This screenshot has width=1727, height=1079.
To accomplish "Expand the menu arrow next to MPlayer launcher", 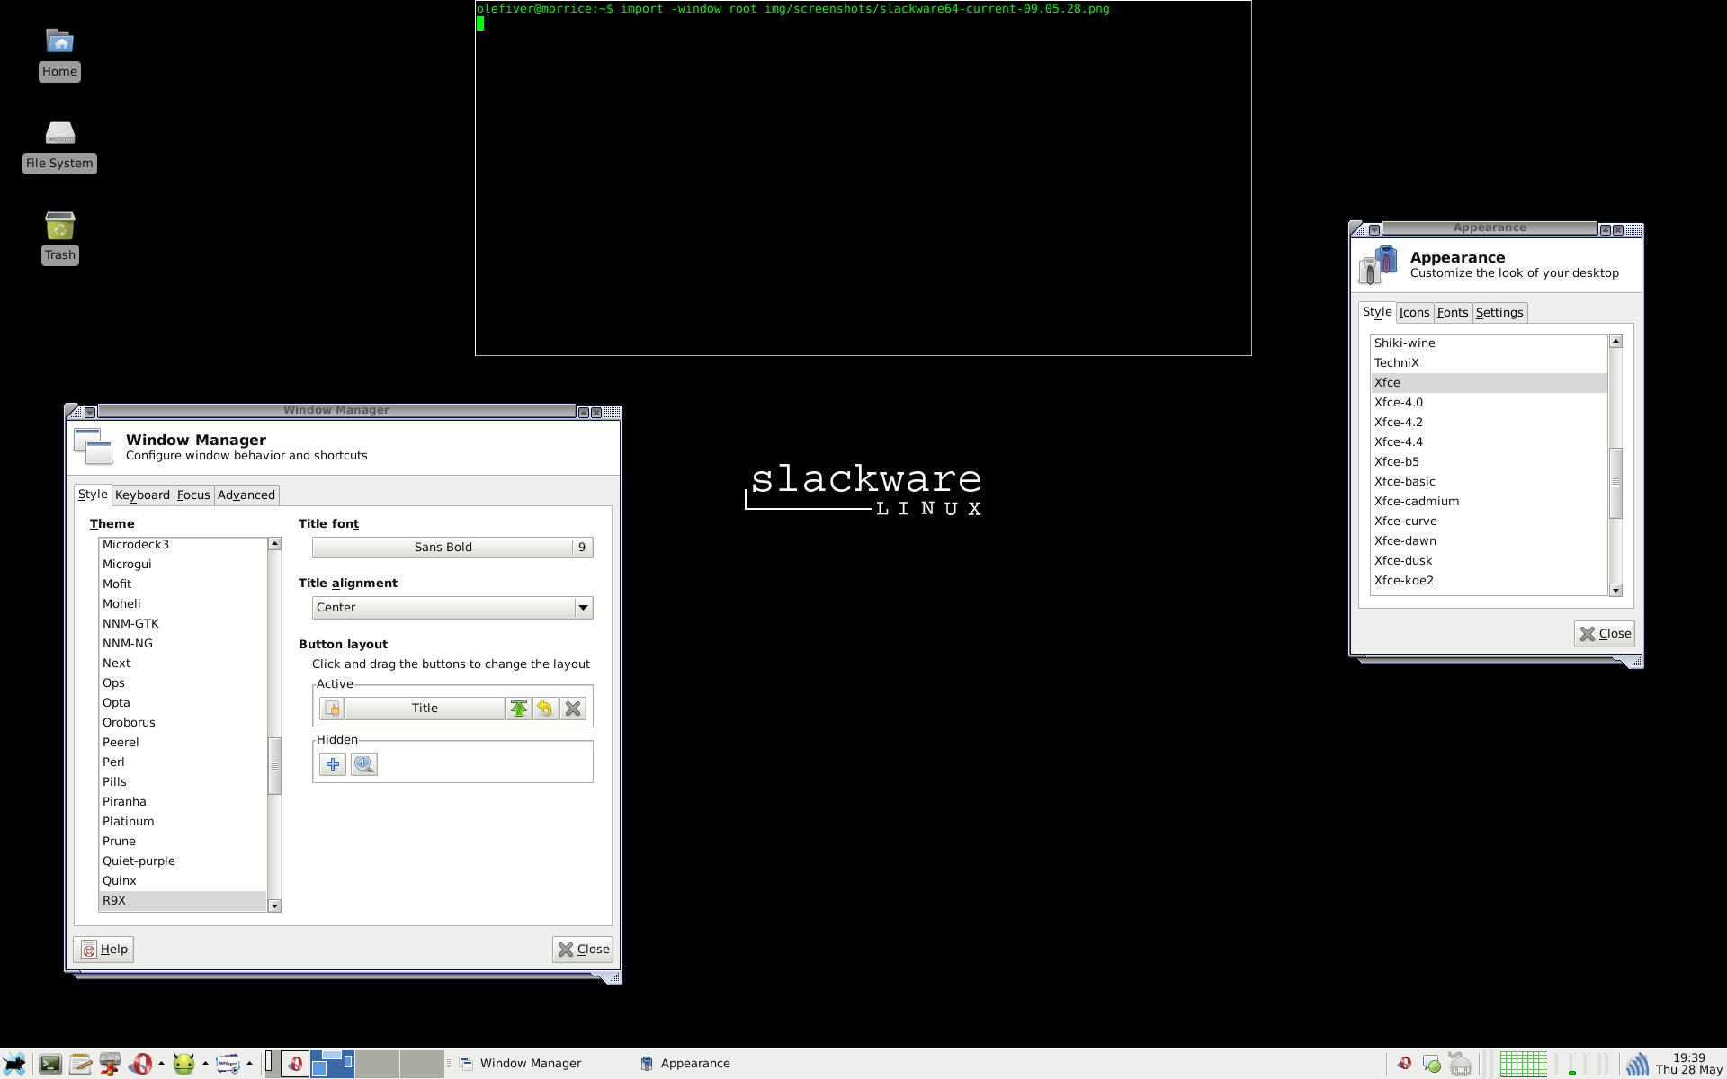I will point(249,1064).
